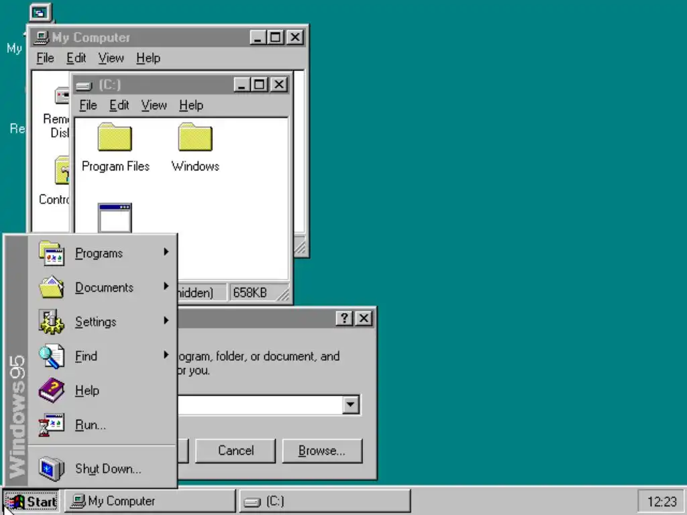This screenshot has width=687, height=515.
Task: Click the Shut Down monitor icon
Action: pos(51,469)
